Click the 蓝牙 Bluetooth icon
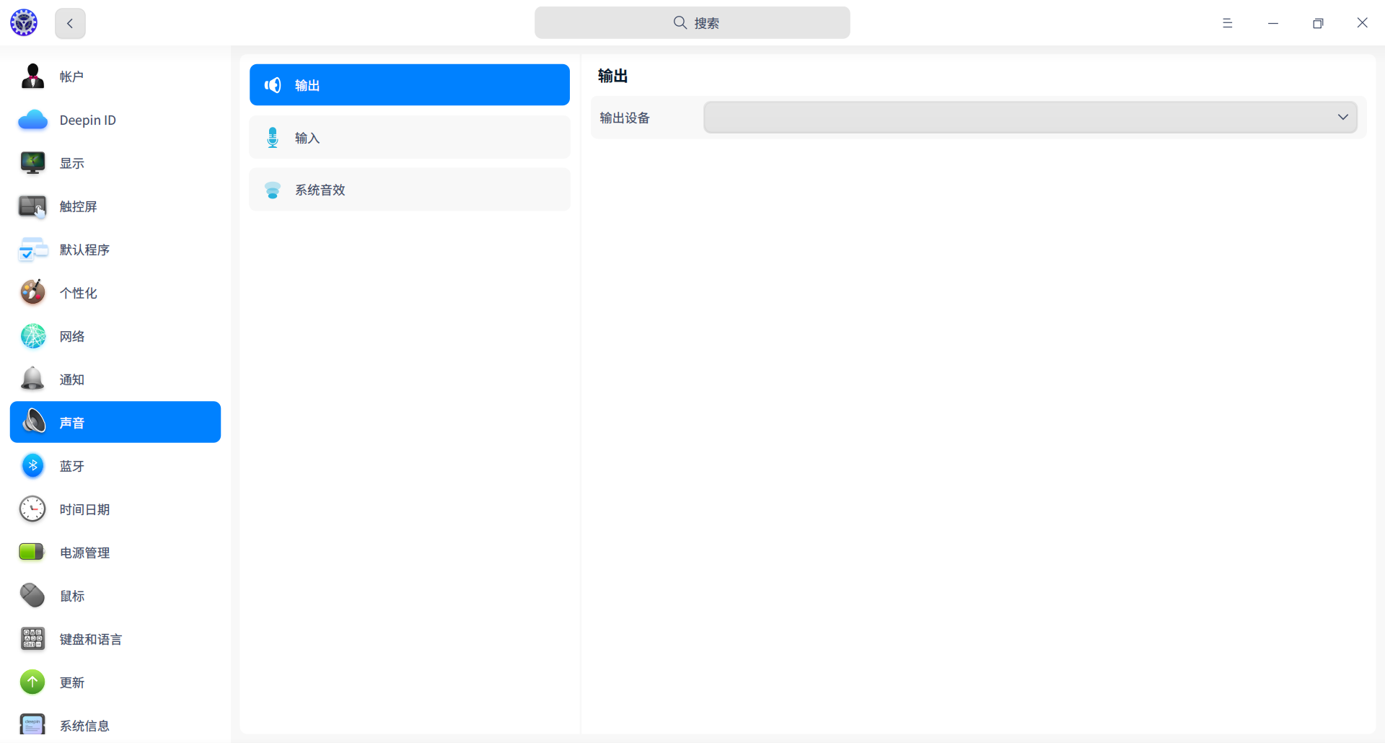The height and width of the screenshot is (743, 1385). pyautogui.click(x=32, y=466)
